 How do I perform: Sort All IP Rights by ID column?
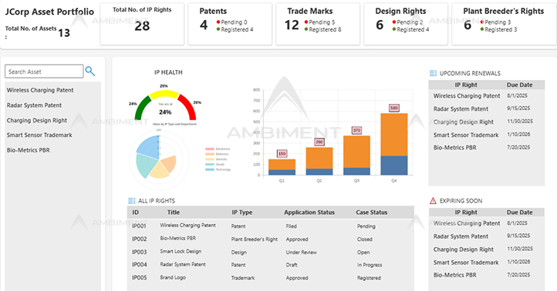(x=135, y=212)
